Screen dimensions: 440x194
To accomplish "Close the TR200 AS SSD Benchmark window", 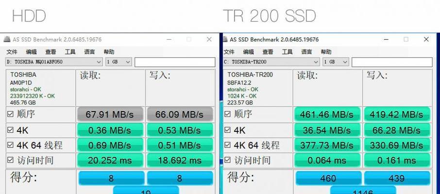I will click(x=426, y=40).
